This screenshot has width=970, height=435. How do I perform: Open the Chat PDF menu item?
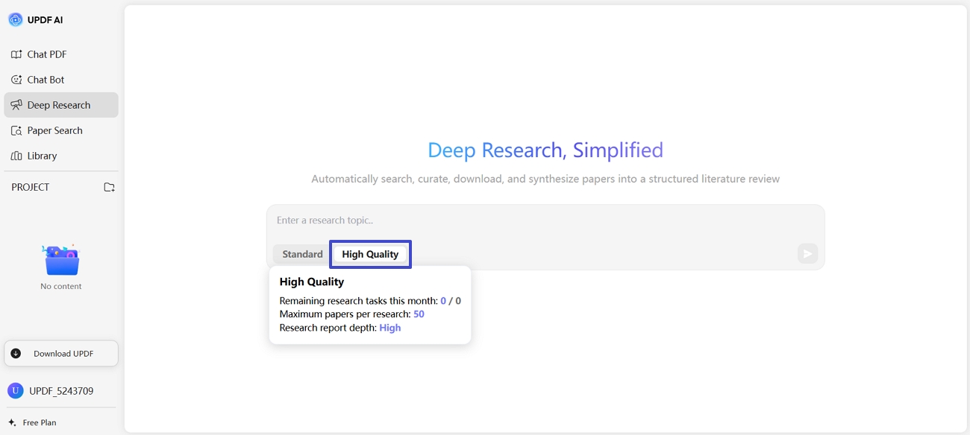(47, 54)
